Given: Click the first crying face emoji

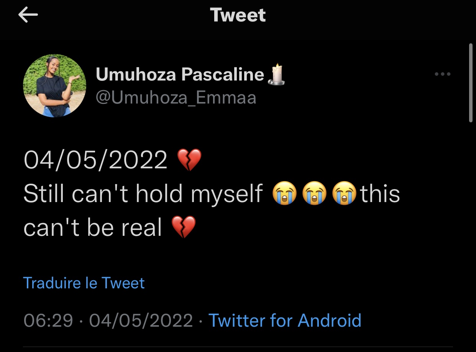Looking at the screenshot, I should (x=284, y=194).
